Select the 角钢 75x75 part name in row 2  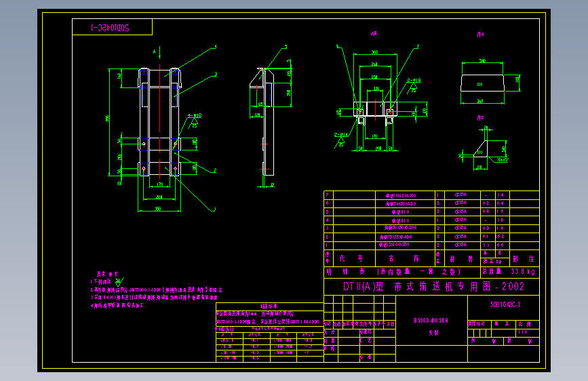pyautogui.click(x=395, y=237)
